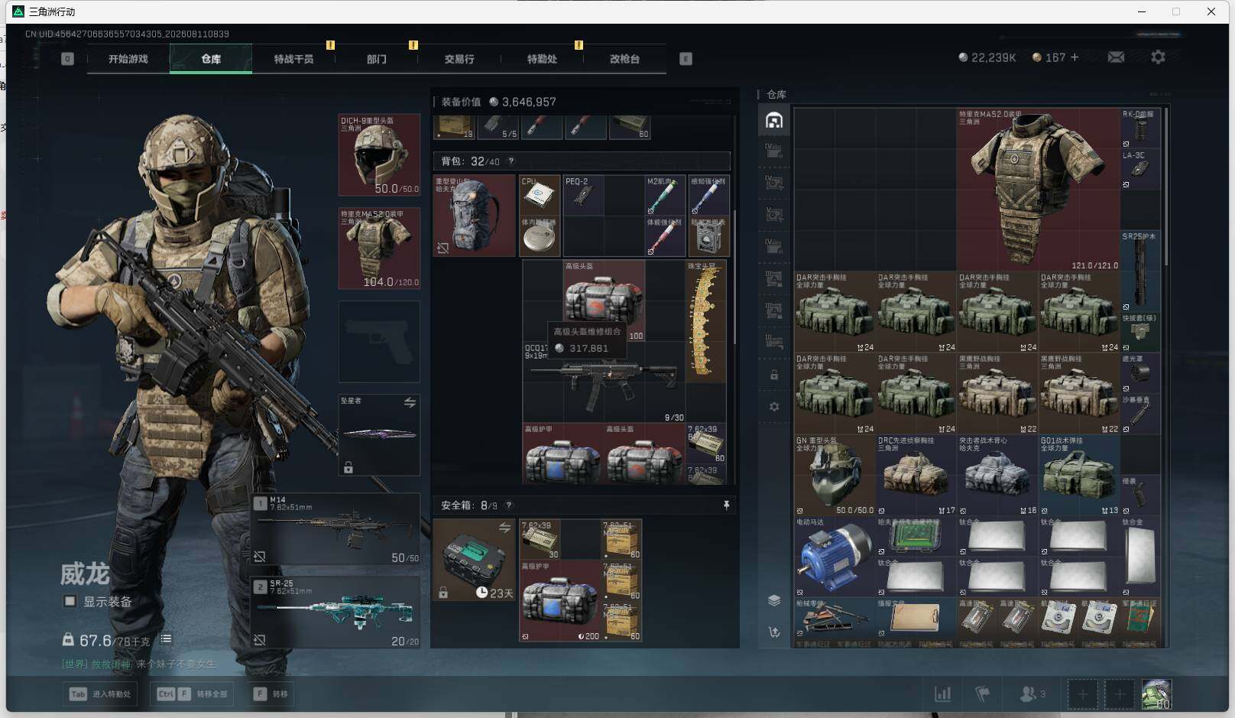The width and height of the screenshot is (1235, 718).
Task: Click the Q previous-tab key icon
Action: point(67,59)
